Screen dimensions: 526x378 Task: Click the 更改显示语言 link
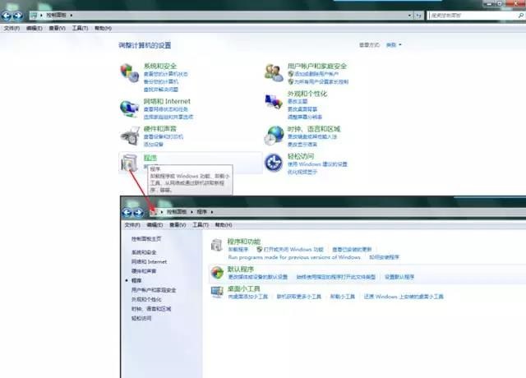[x=302, y=145]
